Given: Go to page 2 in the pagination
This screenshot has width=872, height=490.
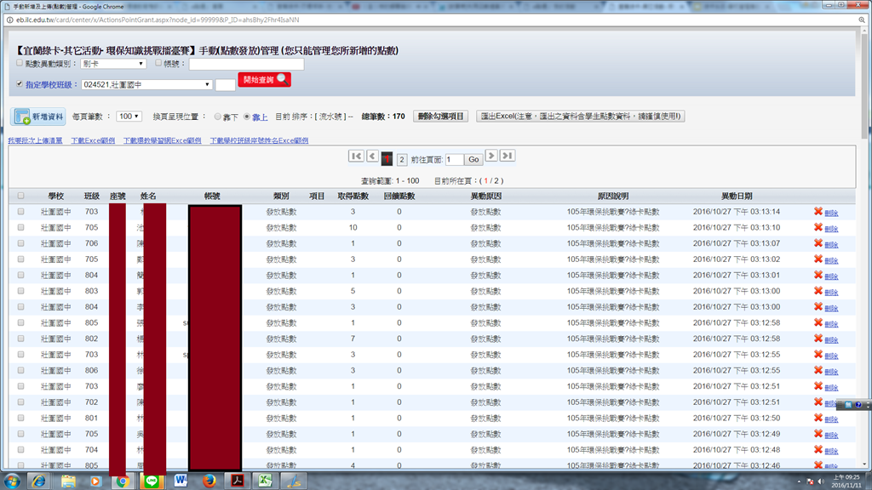Looking at the screenshot, I should click(x=402, y=159).
